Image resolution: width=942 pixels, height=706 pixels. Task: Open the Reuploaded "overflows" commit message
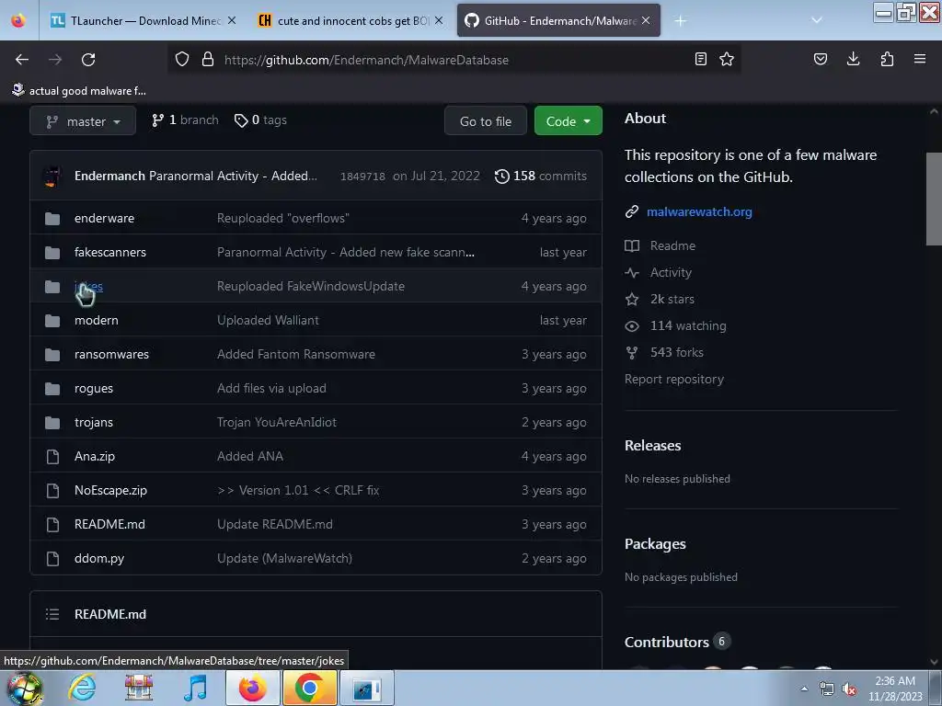283,219
